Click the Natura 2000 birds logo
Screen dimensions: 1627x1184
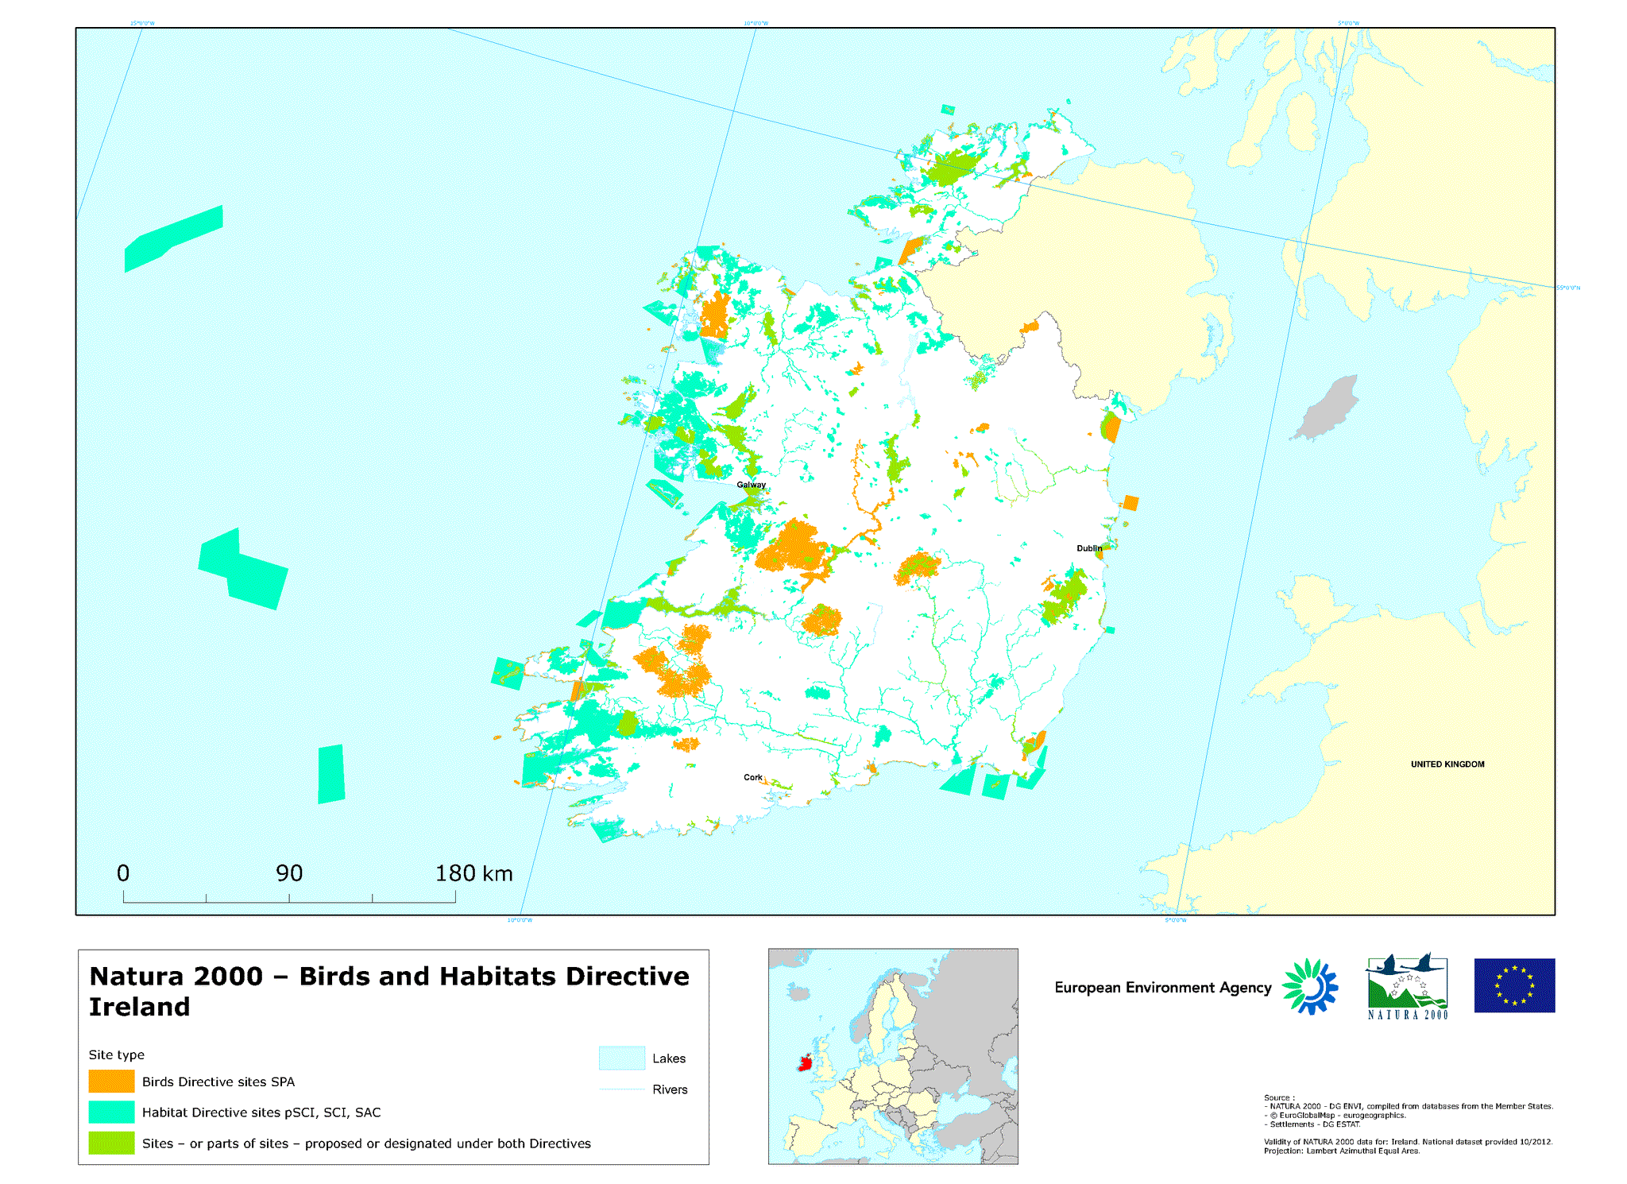click(x=1407, y=986)
